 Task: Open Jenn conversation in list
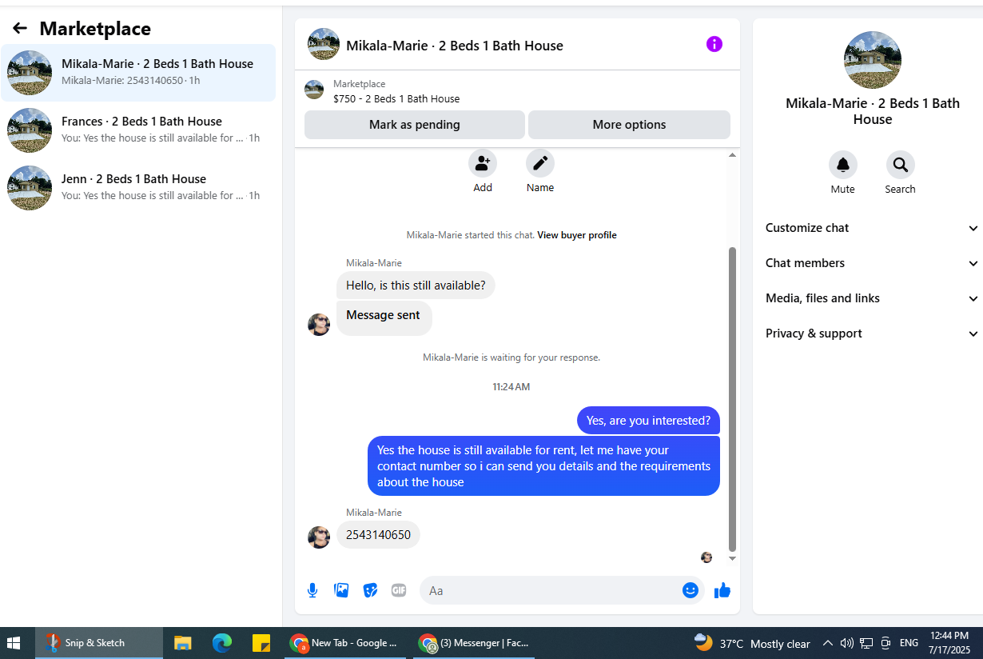[138, 188]
